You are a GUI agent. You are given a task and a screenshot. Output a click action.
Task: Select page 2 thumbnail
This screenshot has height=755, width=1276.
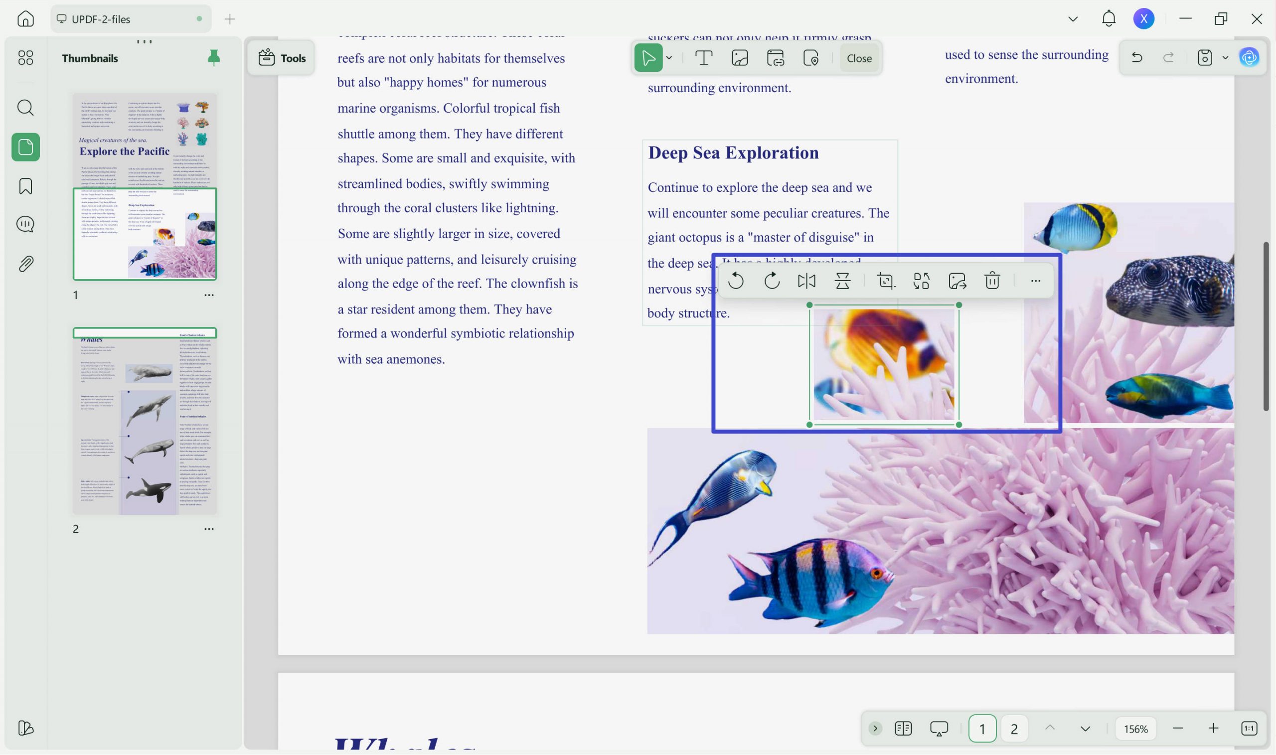click(145, 421)
